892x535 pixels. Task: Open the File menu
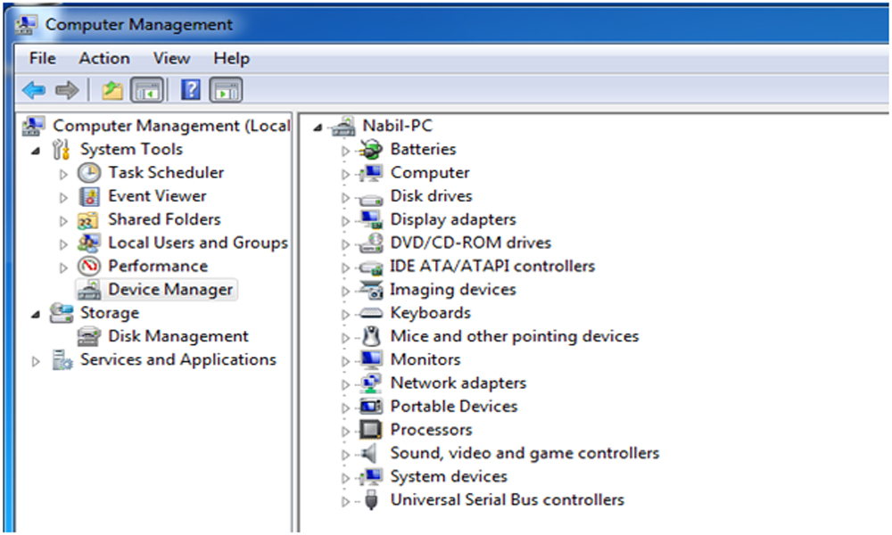point(42,58)
